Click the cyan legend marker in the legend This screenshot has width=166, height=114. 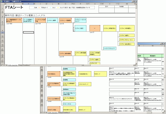pos(50,8)
